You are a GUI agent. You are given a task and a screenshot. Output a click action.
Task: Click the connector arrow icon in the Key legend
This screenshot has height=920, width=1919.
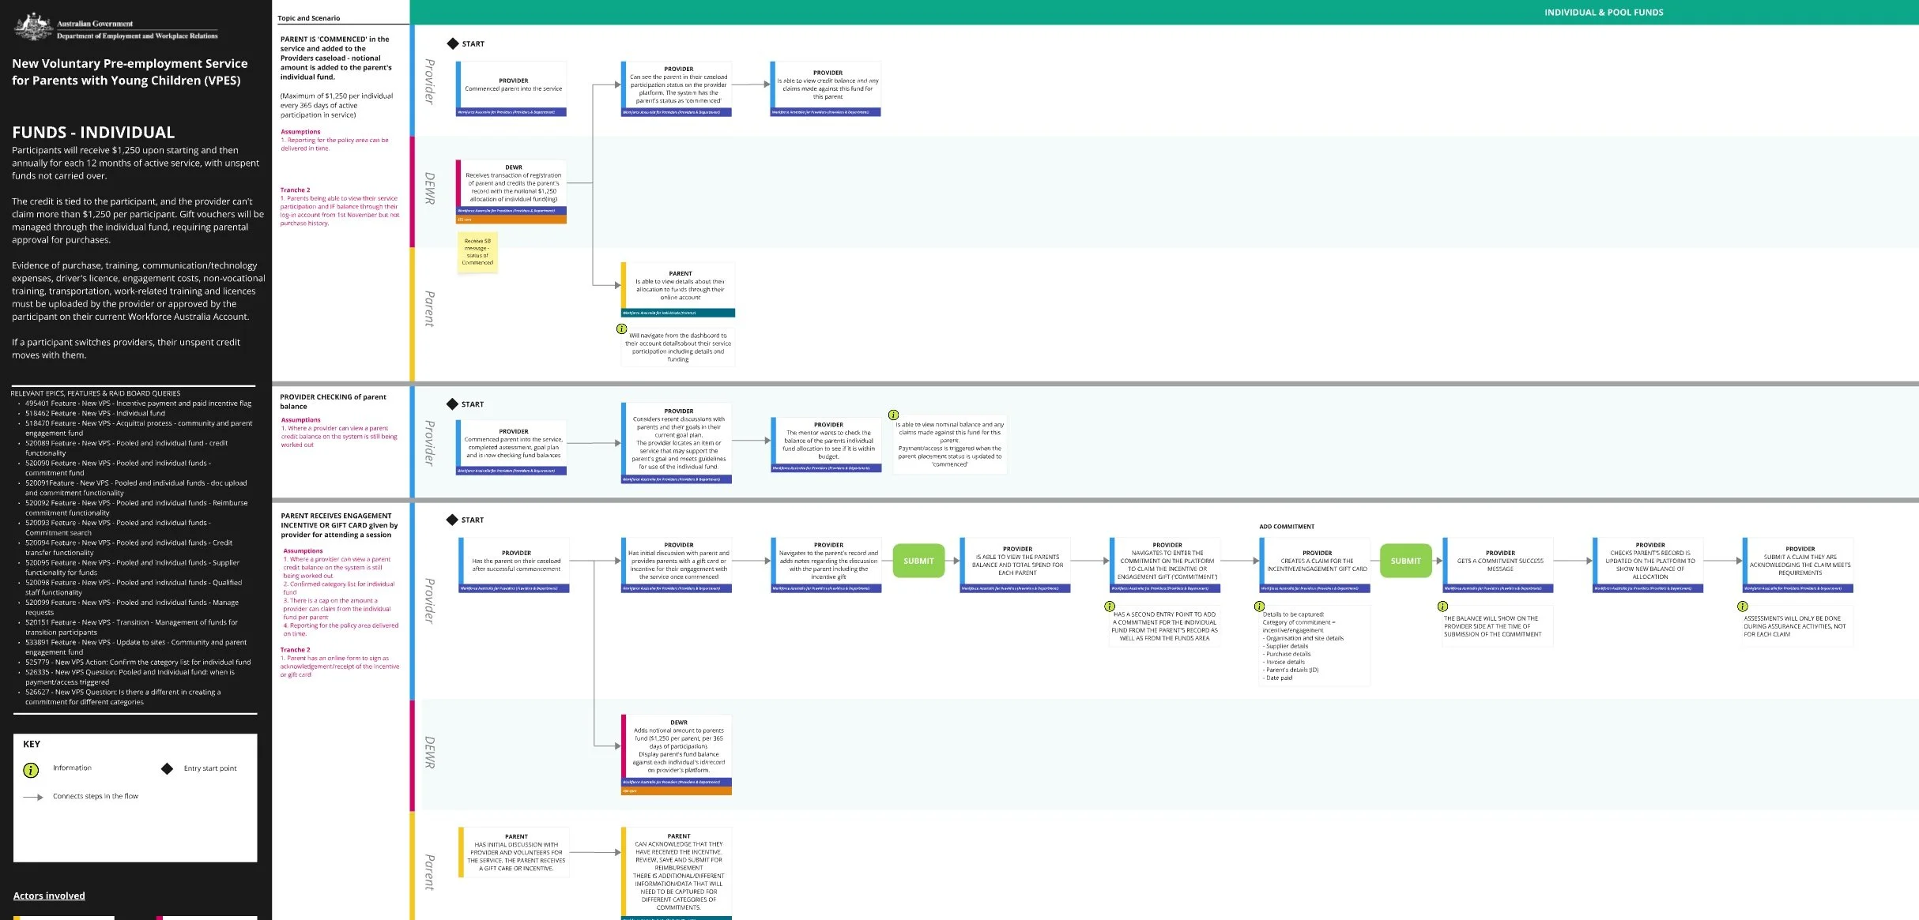(x=33, y=797)
